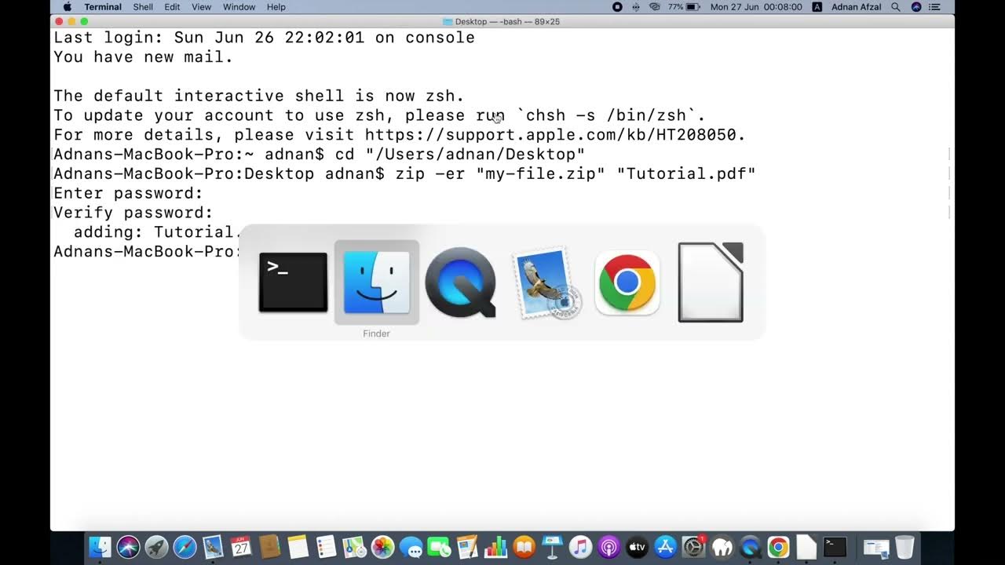The height and width of the screenshot is (565, 1005).
Task: Open the Terminal application menu
Action: 103,7
